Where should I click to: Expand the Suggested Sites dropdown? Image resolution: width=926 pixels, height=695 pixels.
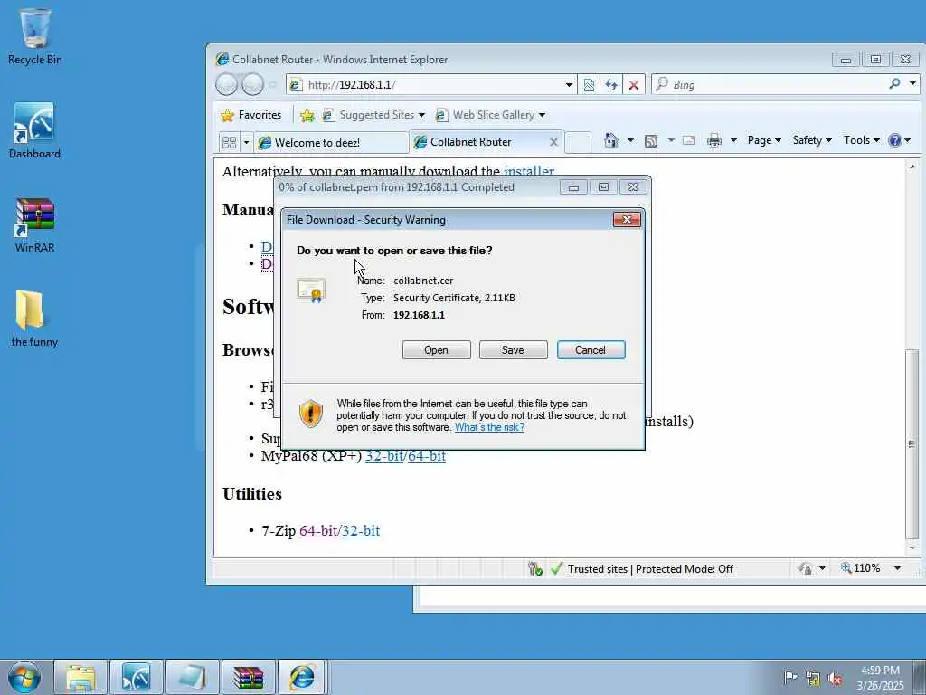[x=421, y=115]
